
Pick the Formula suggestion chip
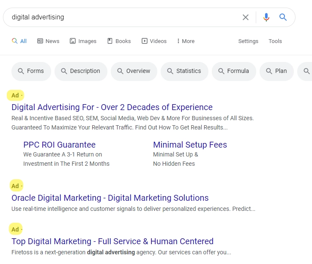pos(233,71)
